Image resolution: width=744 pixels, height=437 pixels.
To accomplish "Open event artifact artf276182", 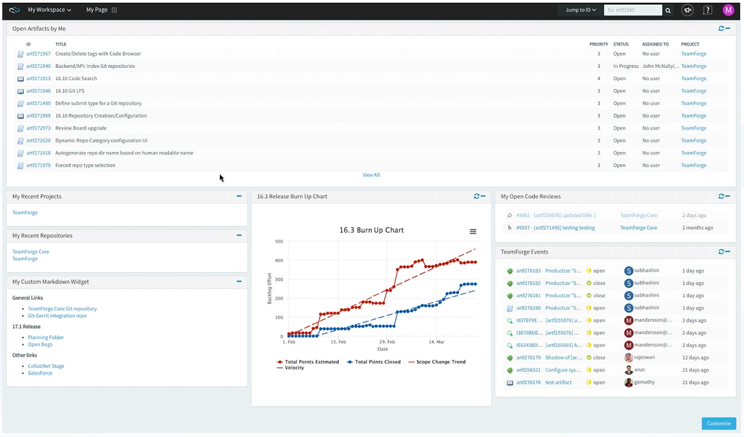I will (x=528, y=283).
